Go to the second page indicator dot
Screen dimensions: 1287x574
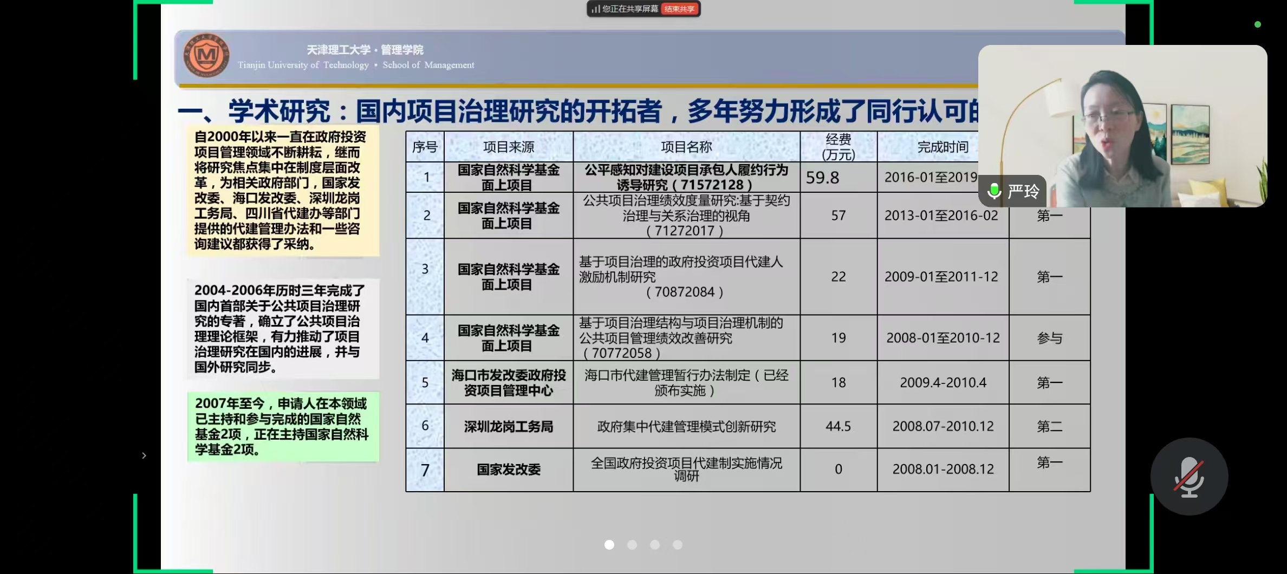(632, 545)
